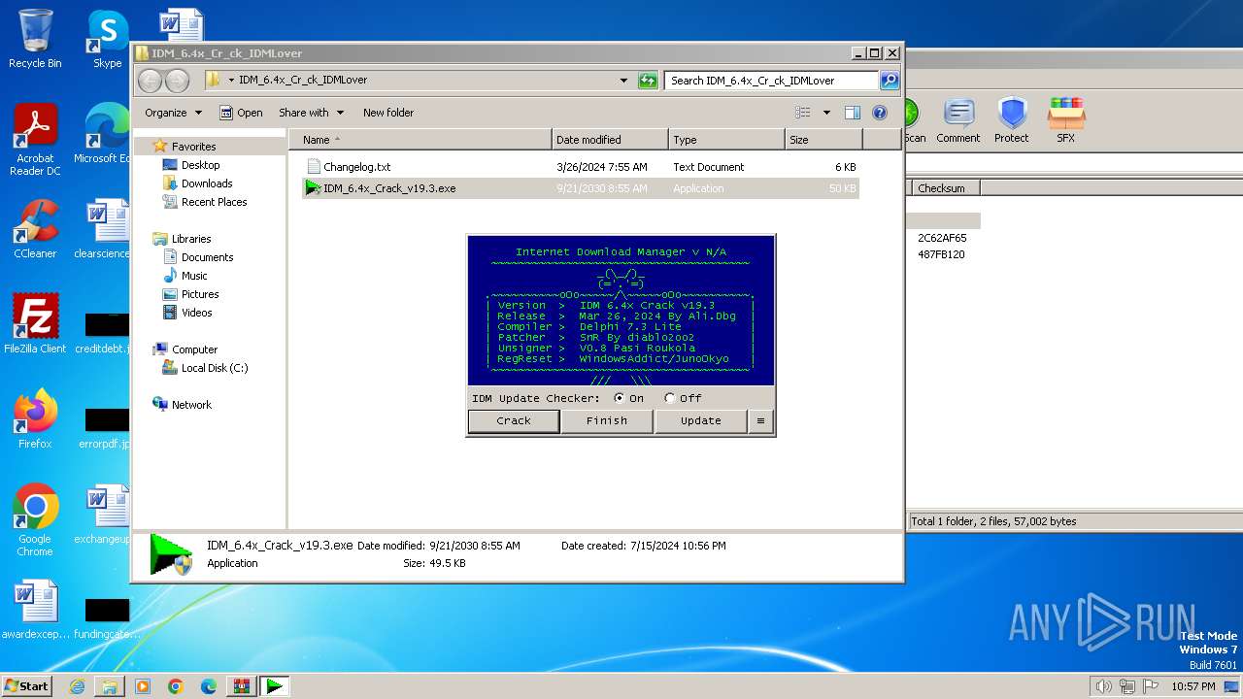Open the change view options arrow
The height and width of the screenshot is (699, 1243).
(x=826, y=113)
